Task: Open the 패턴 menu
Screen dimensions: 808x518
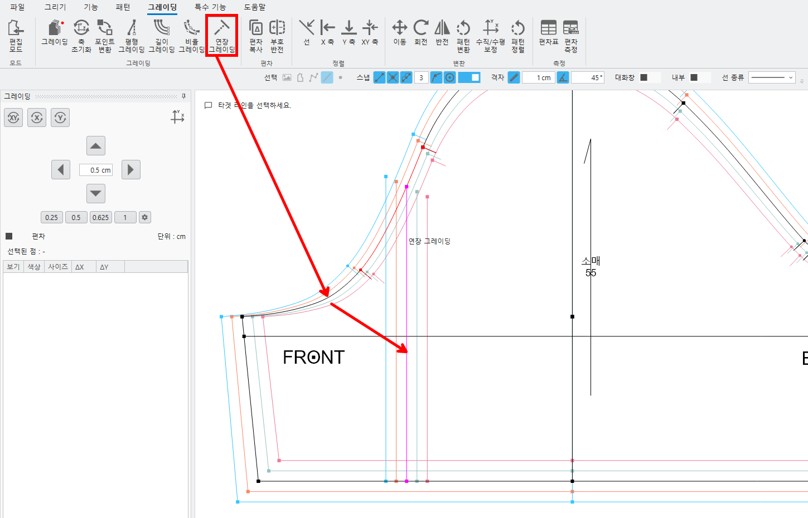Action: click(123, 7)
